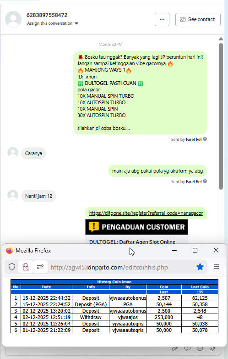This screenshot has height=359, width=228.
Task: Click the chat's vertical scrollbar thumb
Action: (221, 116)
